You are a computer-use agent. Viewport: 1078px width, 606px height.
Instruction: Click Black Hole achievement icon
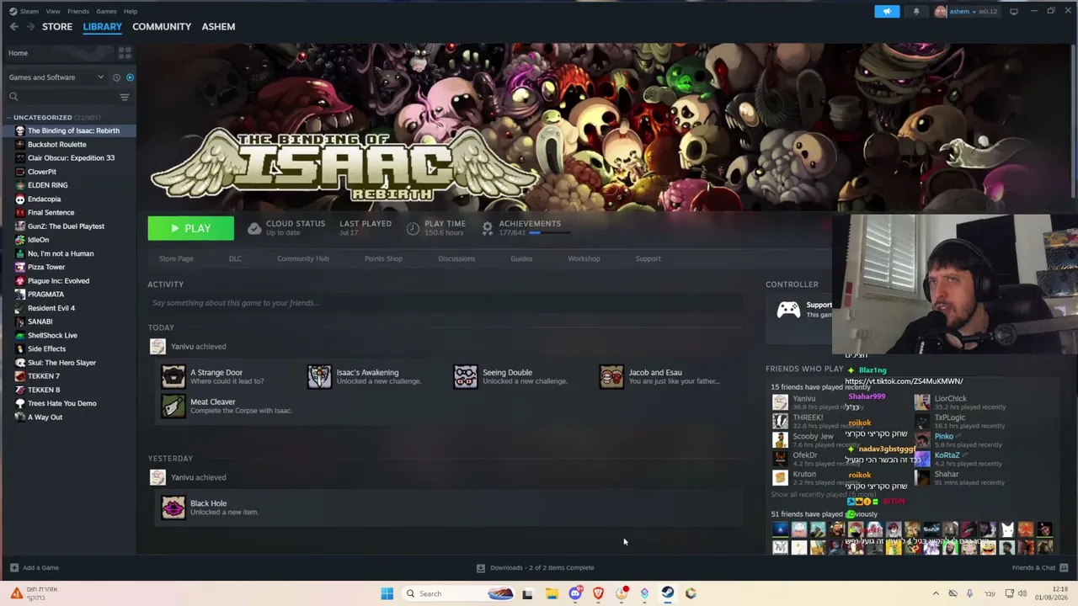[173, 508]
